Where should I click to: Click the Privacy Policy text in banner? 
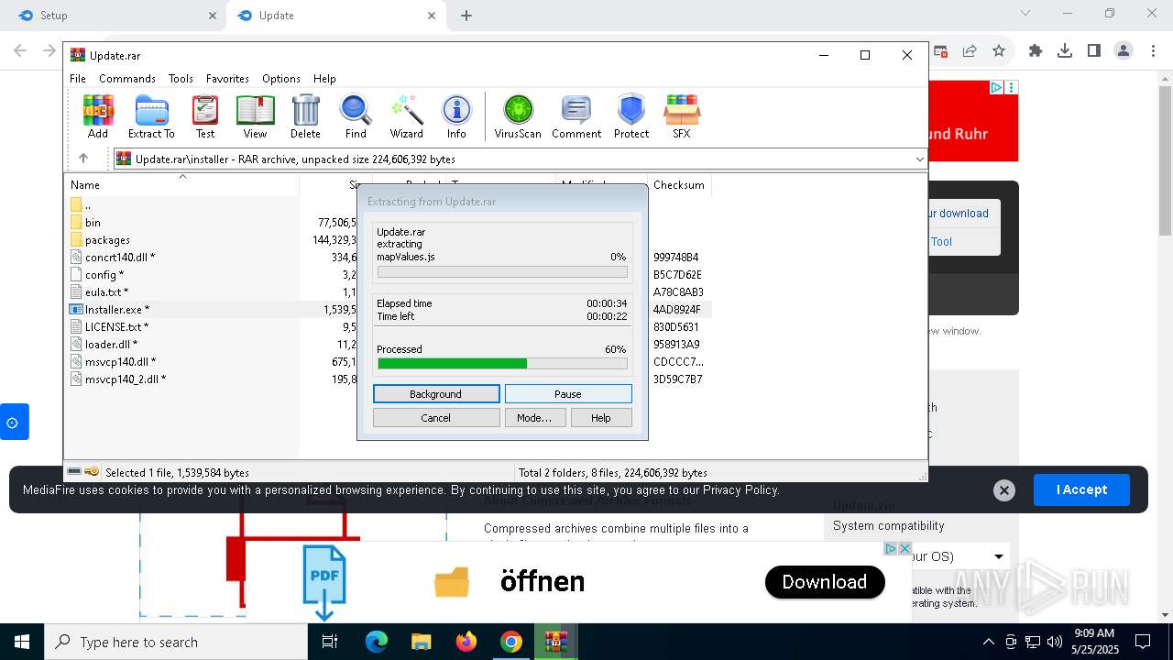740,490
